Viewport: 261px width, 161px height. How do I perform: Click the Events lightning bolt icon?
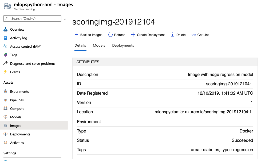6,72
